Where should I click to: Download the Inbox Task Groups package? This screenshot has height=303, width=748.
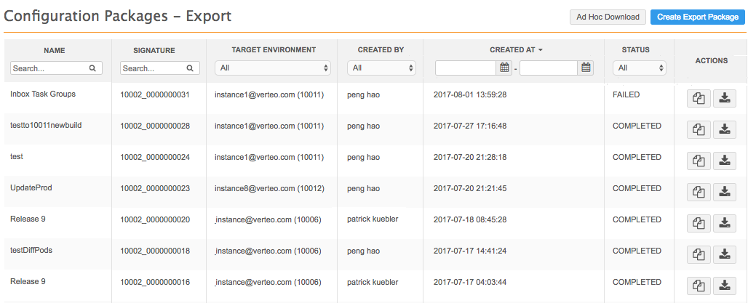723,98
